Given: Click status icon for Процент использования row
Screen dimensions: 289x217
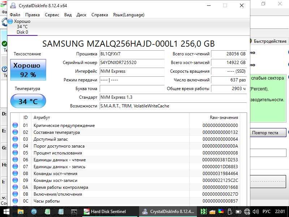Looking at the screenshot, I should click(x=15, y=153).
